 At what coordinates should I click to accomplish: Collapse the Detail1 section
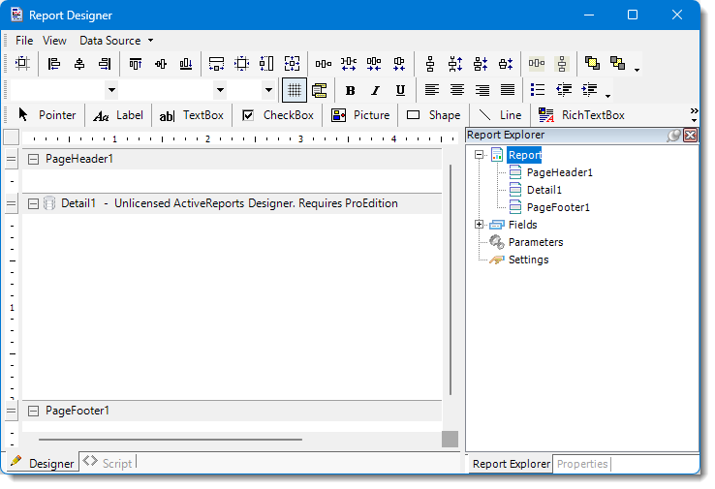[x=33, y=203]
